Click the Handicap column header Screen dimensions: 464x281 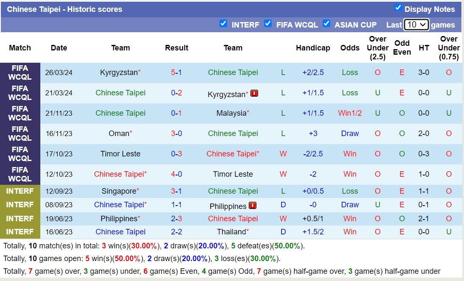point(313,48)
